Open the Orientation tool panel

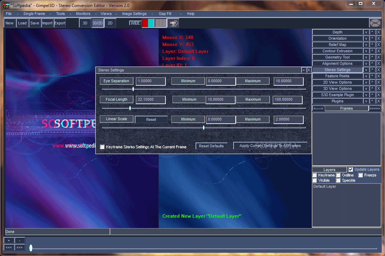point(338,38)
